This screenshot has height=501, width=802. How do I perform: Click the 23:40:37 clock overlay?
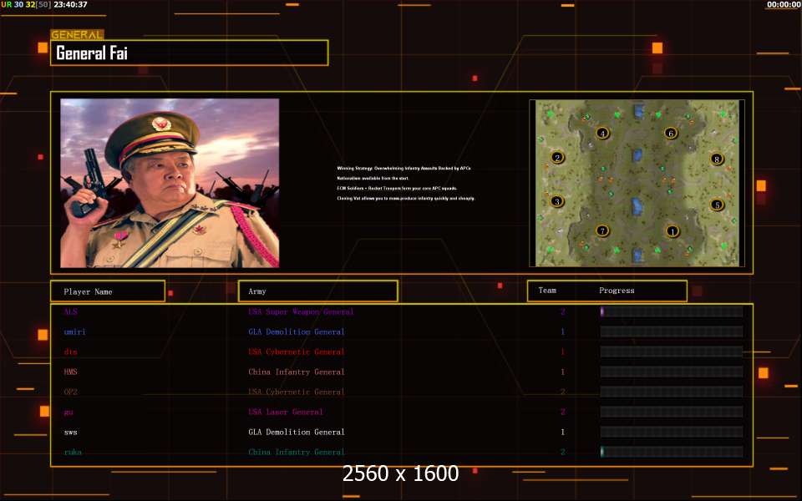70,5
